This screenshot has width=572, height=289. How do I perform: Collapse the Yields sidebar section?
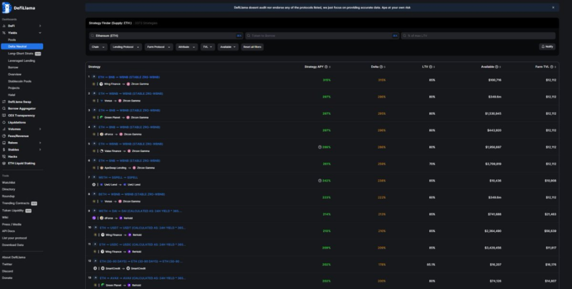click(x=40, y=33)
